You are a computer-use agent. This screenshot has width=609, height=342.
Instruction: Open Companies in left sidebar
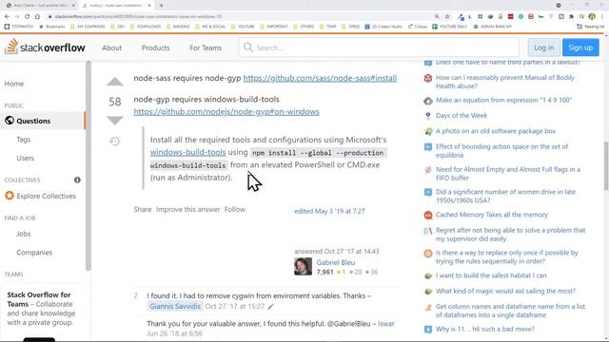coord(34,253)
